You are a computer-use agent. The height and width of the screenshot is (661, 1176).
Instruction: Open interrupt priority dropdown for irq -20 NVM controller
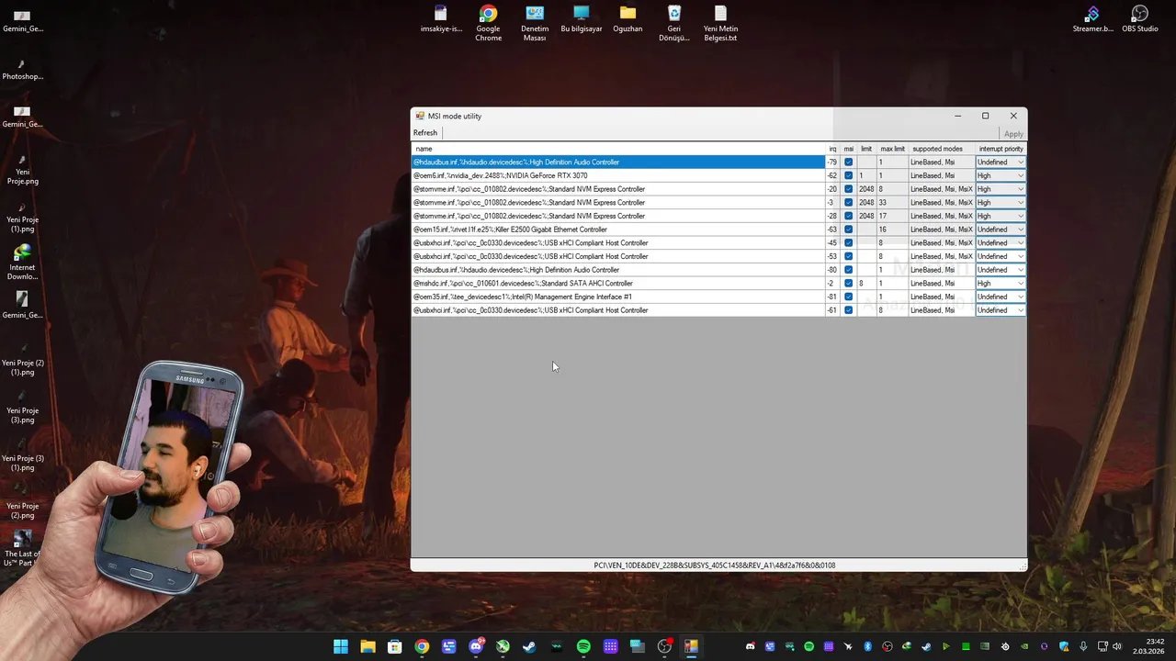1001,189
